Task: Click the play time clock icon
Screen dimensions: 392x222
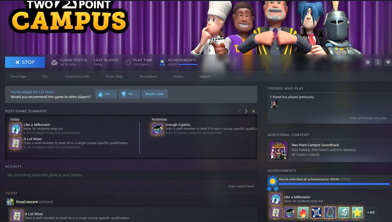Action: 127,62
